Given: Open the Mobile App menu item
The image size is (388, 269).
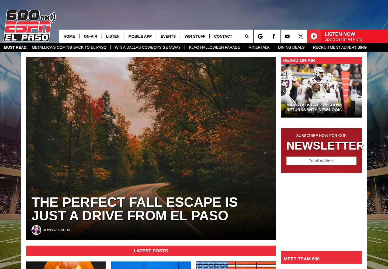Looking at the screenshot, I should tap(140, 36).
